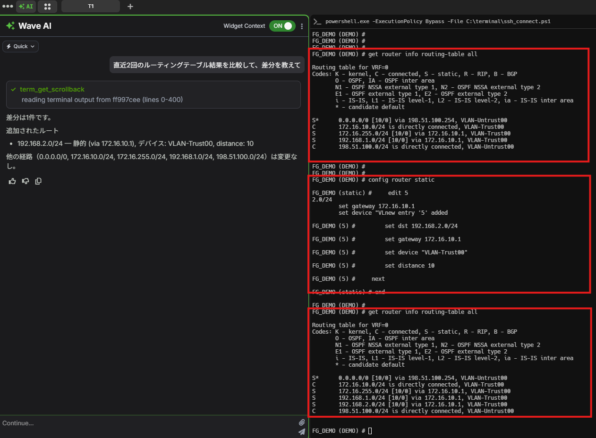This screenshot has width=596, height=438.
Task: Click the thumbs up feedback icon
Action: [x=12, y=181]
